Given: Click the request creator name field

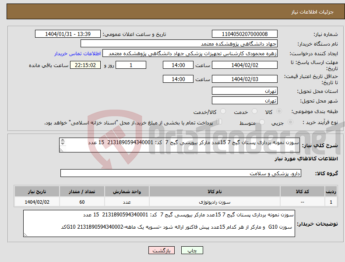Looking at the screenshot, I should [x=190, y=53].
